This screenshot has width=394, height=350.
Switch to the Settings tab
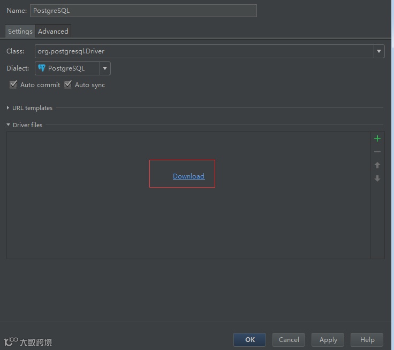20,31
